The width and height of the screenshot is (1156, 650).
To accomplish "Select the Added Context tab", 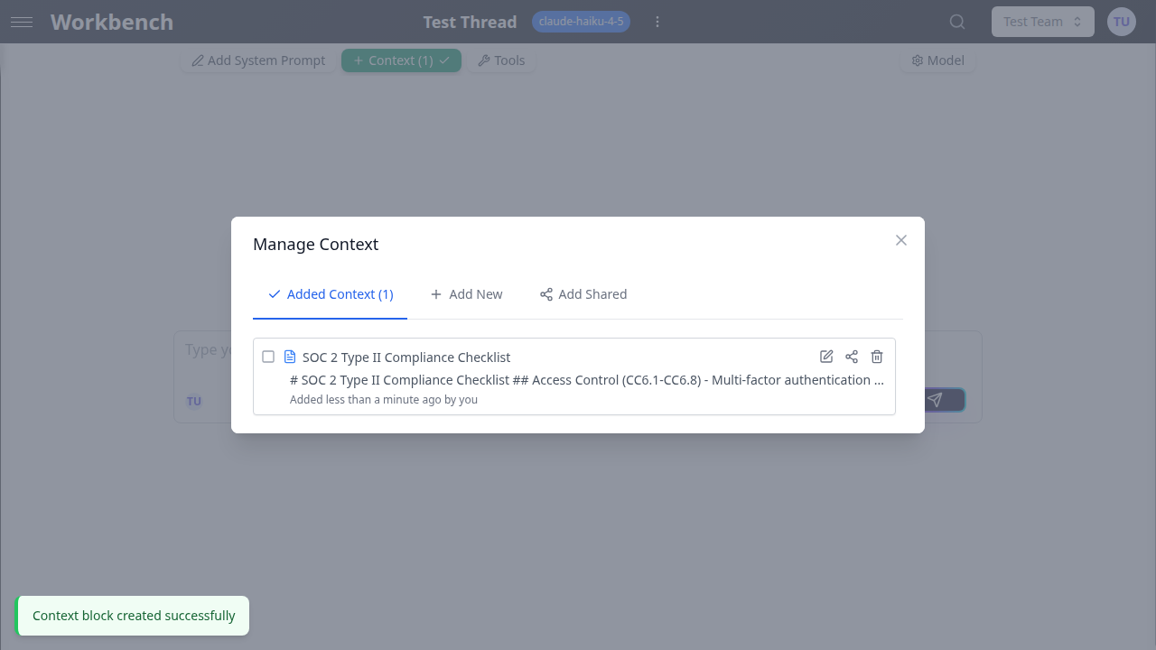I will (330, 294).
